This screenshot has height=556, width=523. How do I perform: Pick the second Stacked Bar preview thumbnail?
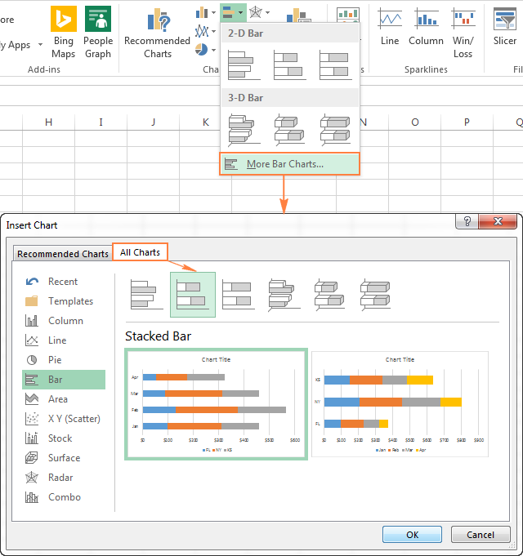[400, 404]
